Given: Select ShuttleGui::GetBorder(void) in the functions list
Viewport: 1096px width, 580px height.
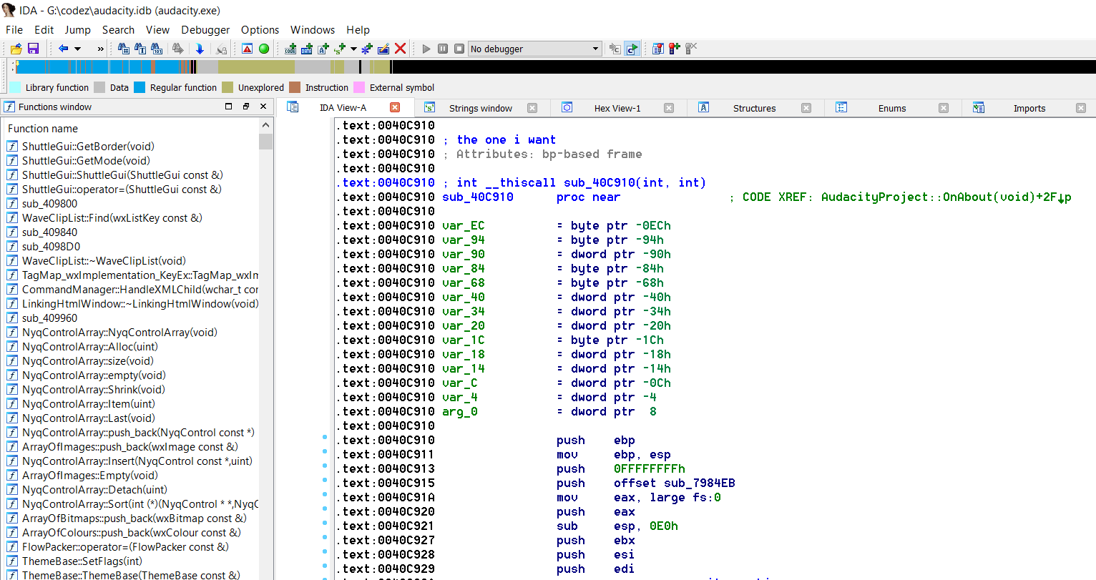Looking at the screenshot, I should (x=88, y=147).
